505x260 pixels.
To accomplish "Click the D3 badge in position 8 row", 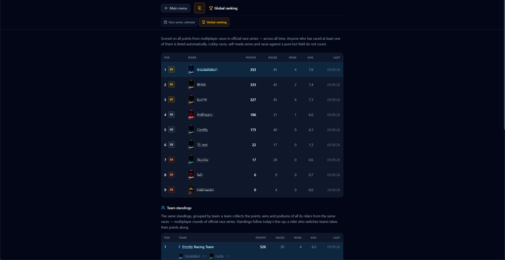I will click(171, 175).
